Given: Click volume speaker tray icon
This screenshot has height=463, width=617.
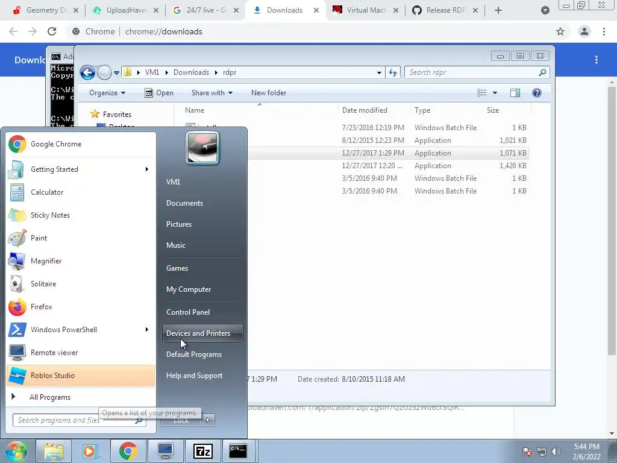Looking at the screenshot, I should point(556,452).
